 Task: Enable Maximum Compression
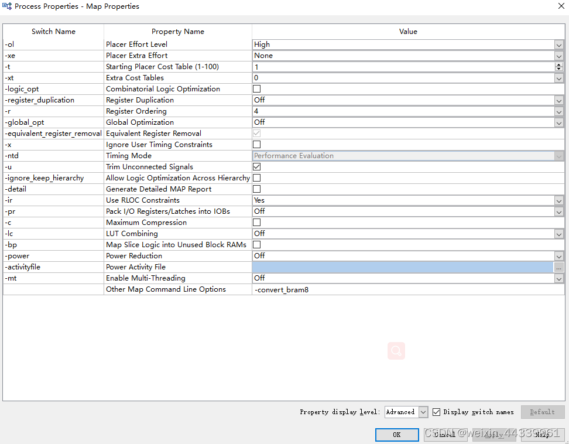tap(256, 222)
